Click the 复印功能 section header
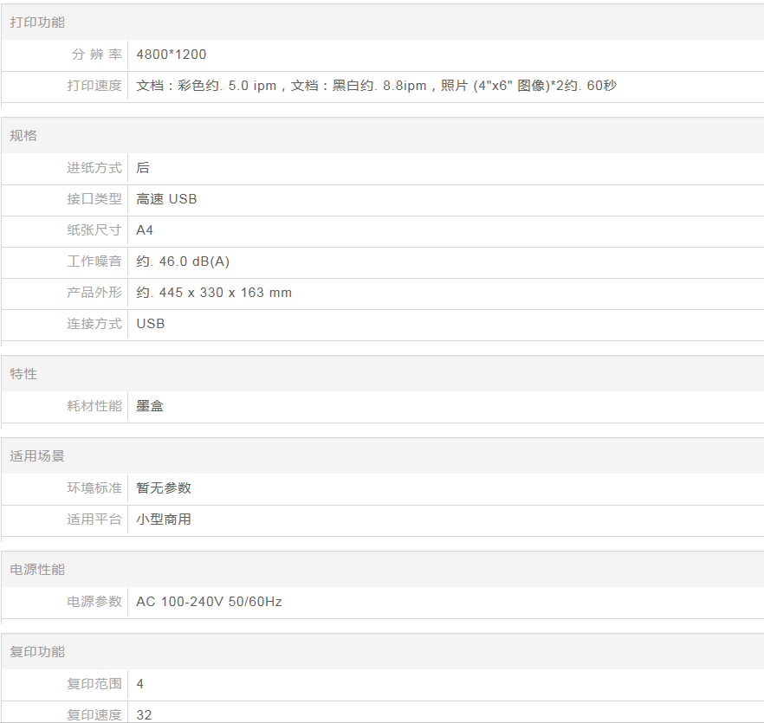The width and height of the screenshot is (764, 723). pyautogui.click(x=37, y=652)
